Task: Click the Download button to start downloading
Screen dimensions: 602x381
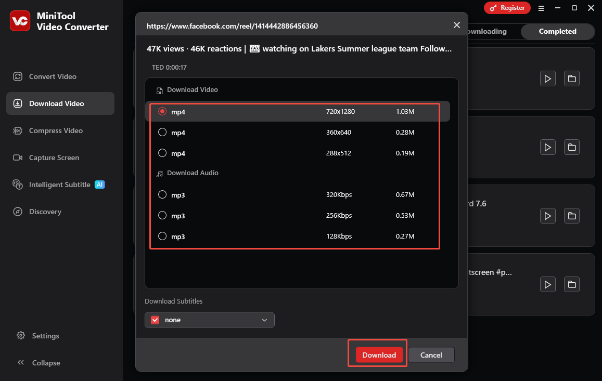Action: [378, 354]
